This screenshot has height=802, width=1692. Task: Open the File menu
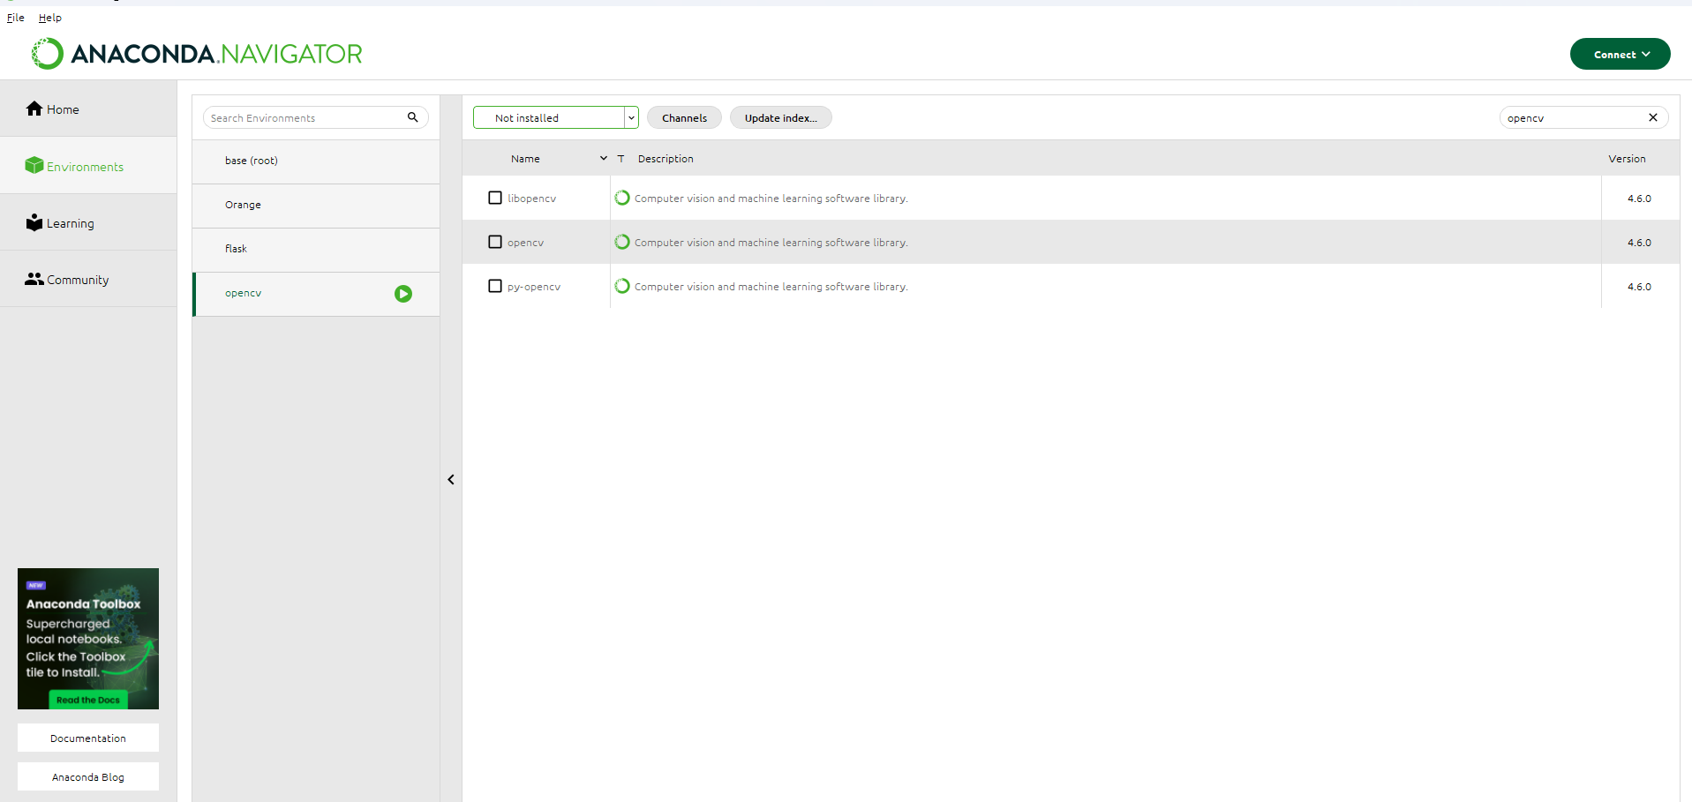point(16,18)
